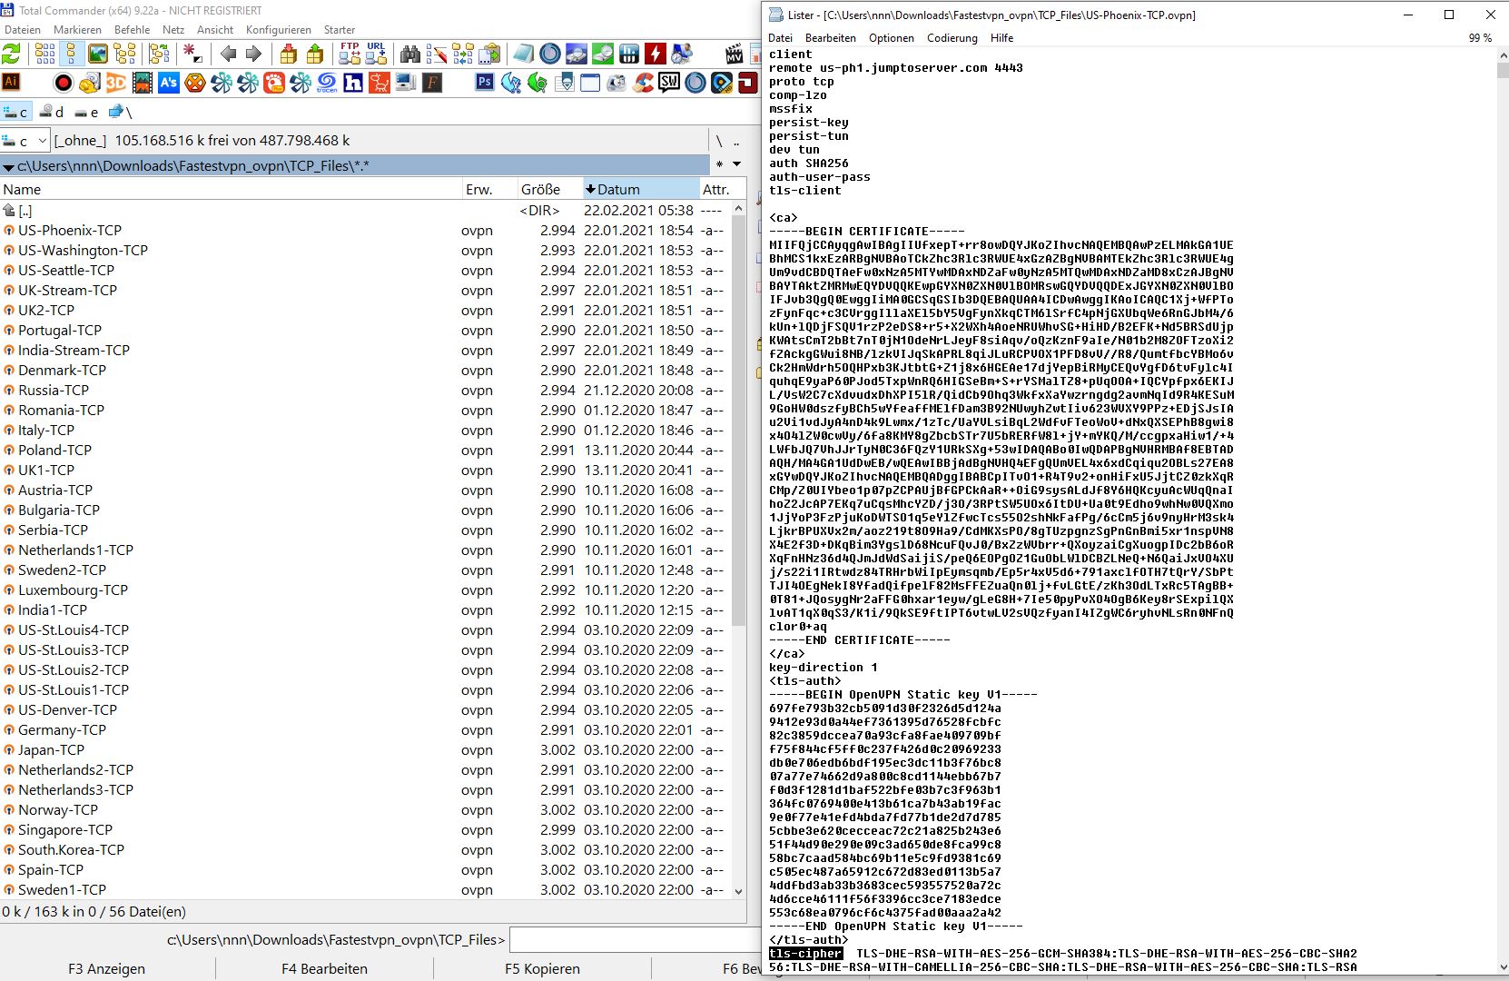Screen dimensions: 1509x981
Task: Click the invert selection asterisk icon
Action: click(192, 54)
